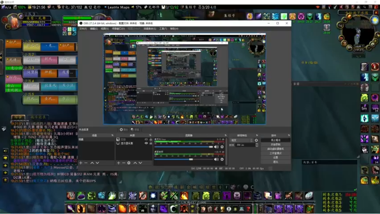Click the 滤镜 filters button
The width and height of the screenshot is (380, 214).
click(135, 129)
